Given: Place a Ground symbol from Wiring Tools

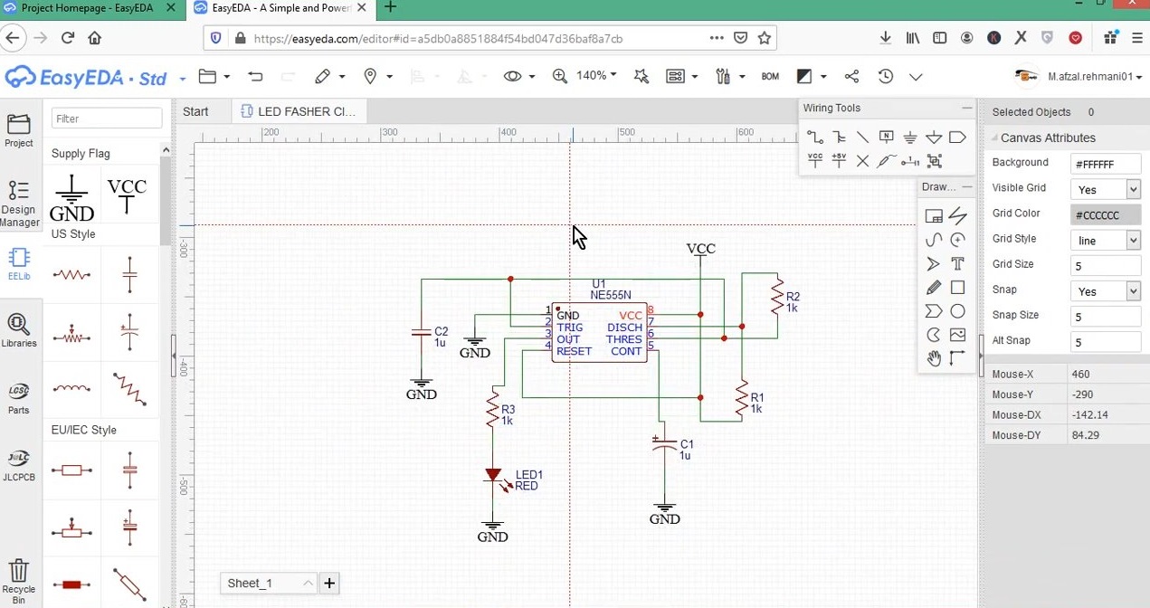Looking at the screenshot, I should coord(910,138).
